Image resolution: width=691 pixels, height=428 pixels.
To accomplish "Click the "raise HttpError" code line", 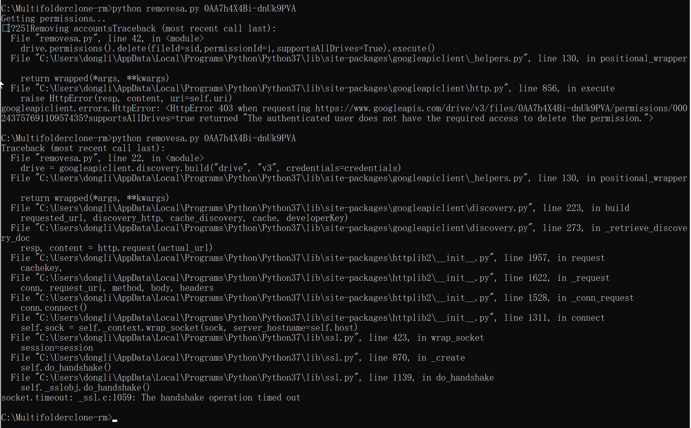I will [126, 99].
